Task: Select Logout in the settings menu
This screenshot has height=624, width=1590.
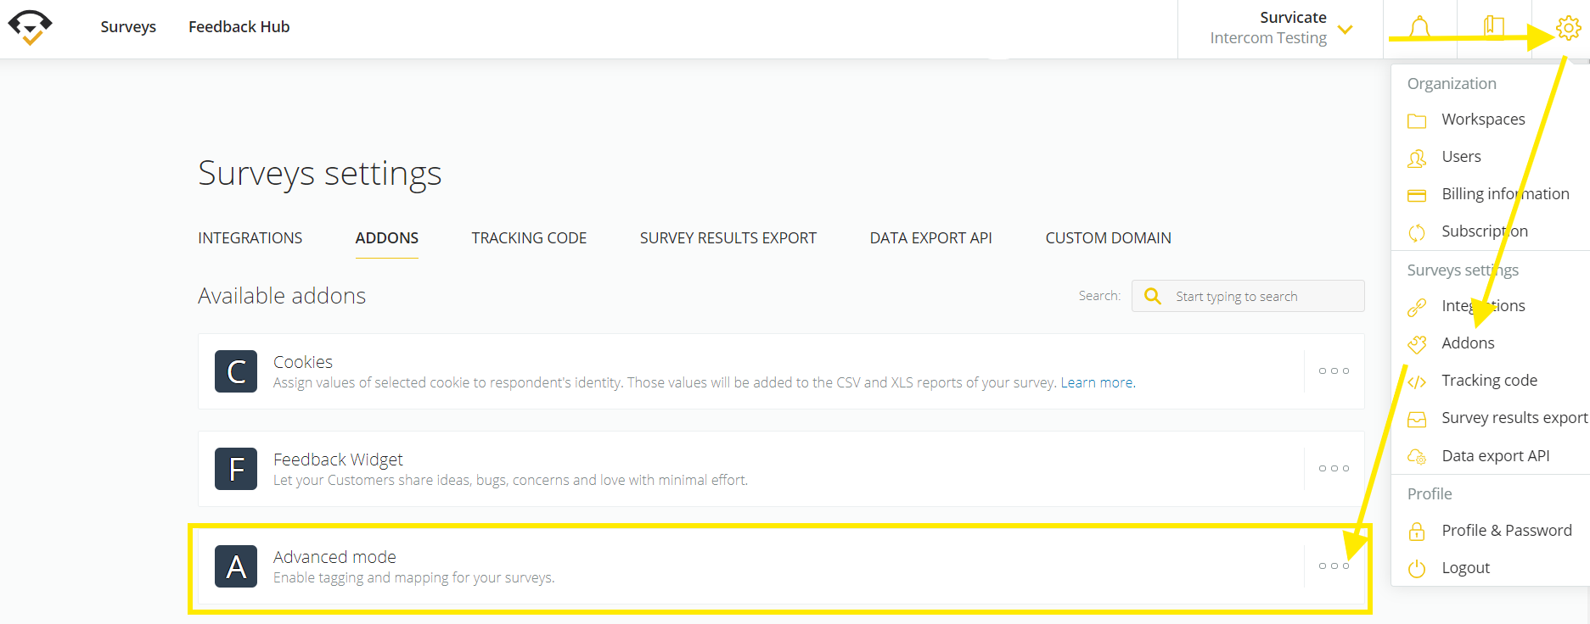Action: point(1465,568)
